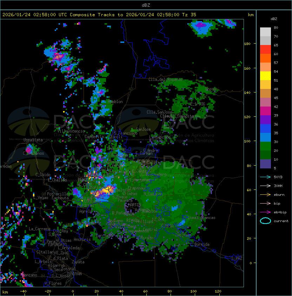This screenshot has width=292, height=296.
Task: Click the 'La_Carrera' map label
Action: pyautogui.click(x=39, y=229)
